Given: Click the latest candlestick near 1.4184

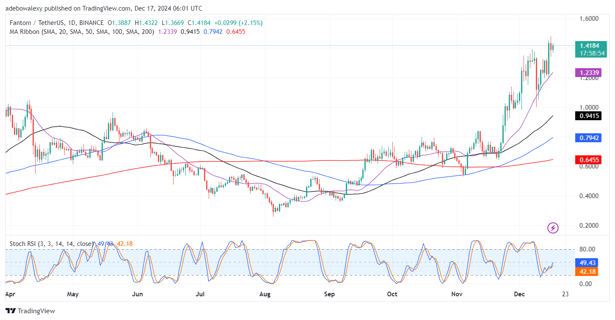Looking at the screenshot, I should tap(552, 47).
